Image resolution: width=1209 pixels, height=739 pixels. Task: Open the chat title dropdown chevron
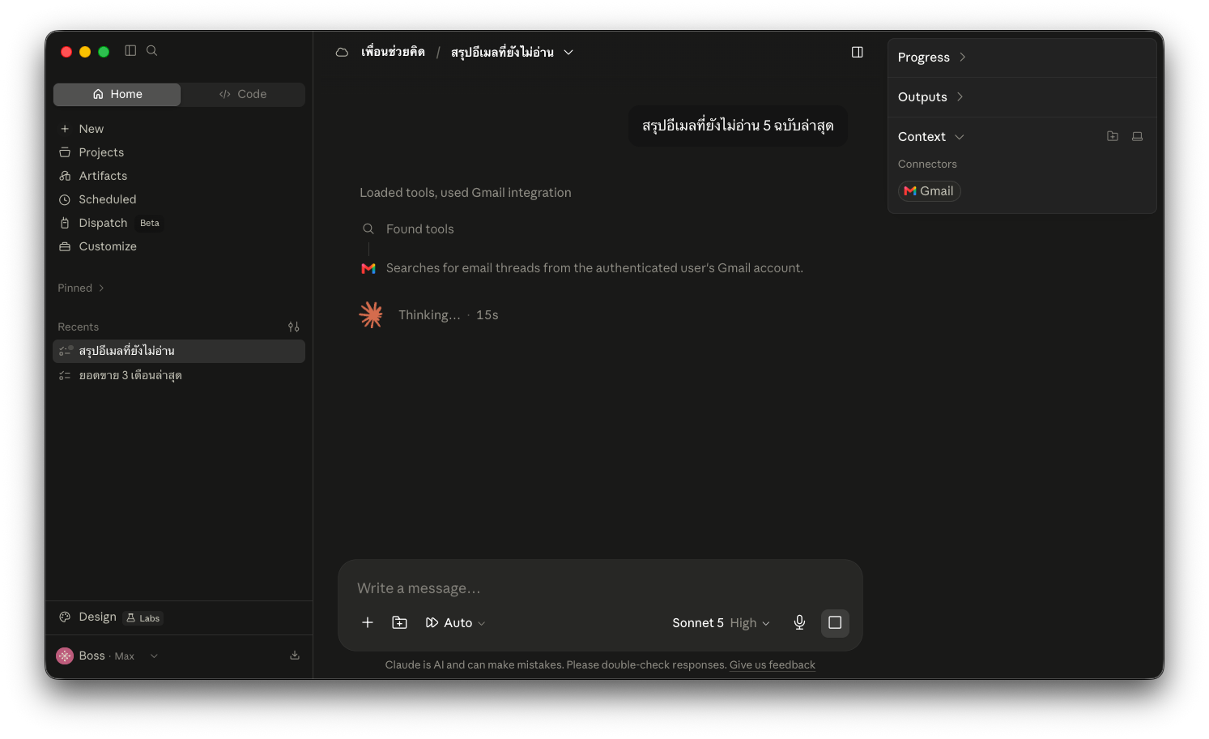[x=568, y=52]
